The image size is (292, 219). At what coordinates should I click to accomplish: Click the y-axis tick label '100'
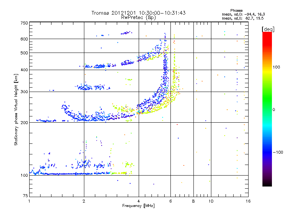(24, 176)
